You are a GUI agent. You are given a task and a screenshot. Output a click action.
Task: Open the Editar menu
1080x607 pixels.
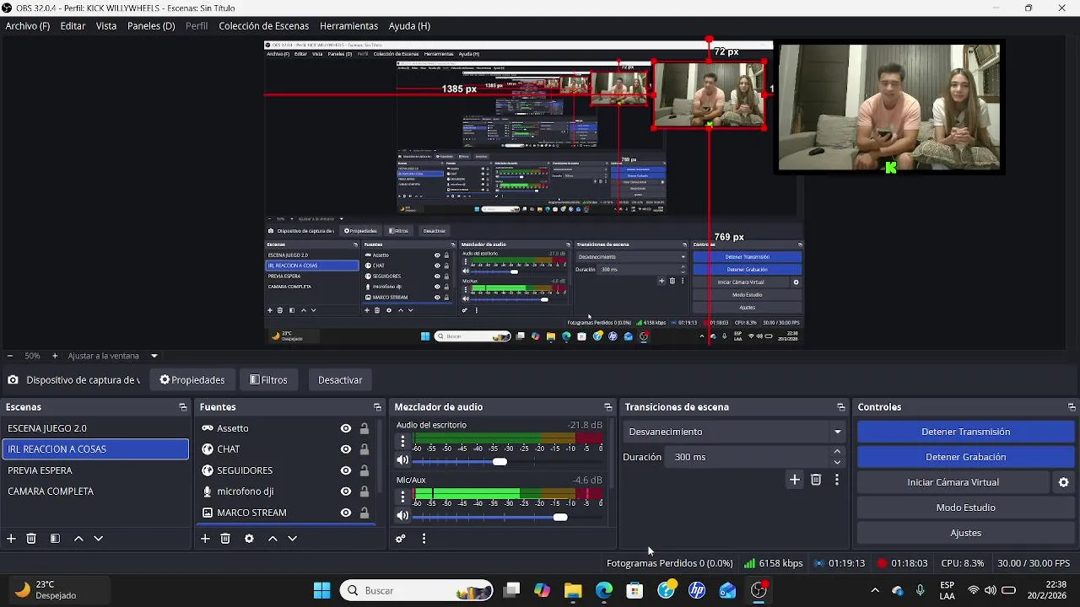pyautogui.click(x=73, y=26)
